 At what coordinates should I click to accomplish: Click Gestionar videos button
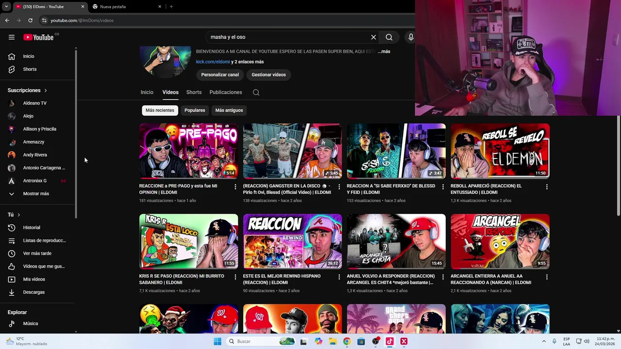pos(268,75)
